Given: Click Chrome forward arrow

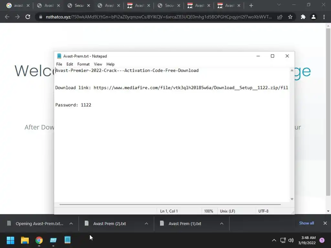Looking at the screenshot, I should 17,17.
